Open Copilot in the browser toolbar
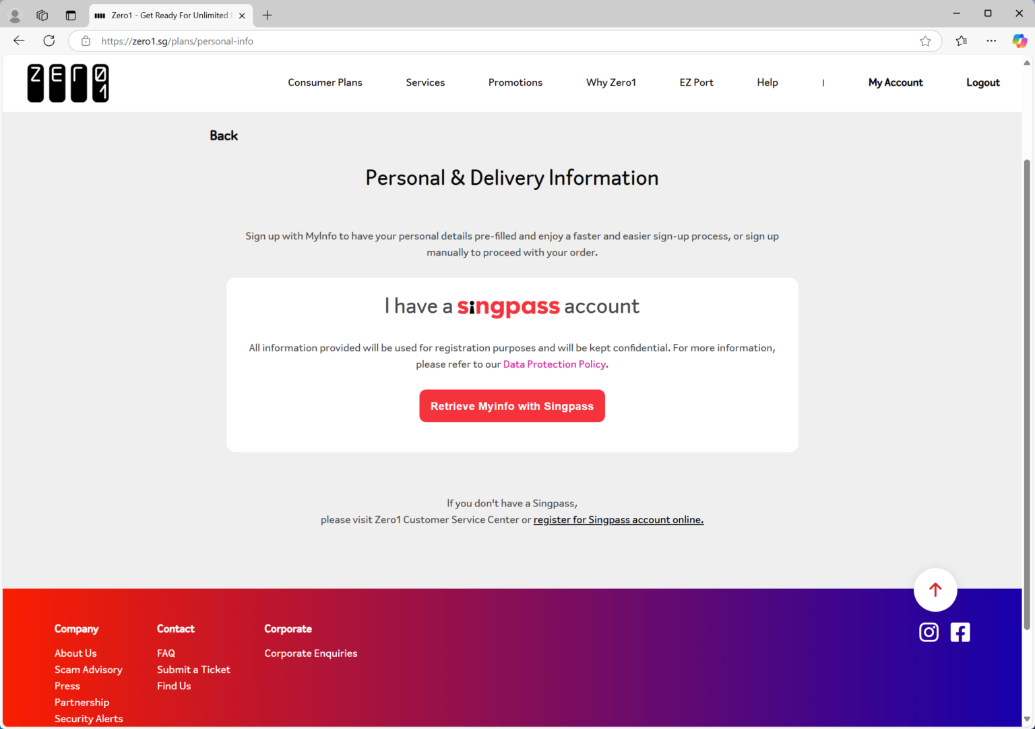Viewport: 1035px width, 729px height. (1020, 40)
